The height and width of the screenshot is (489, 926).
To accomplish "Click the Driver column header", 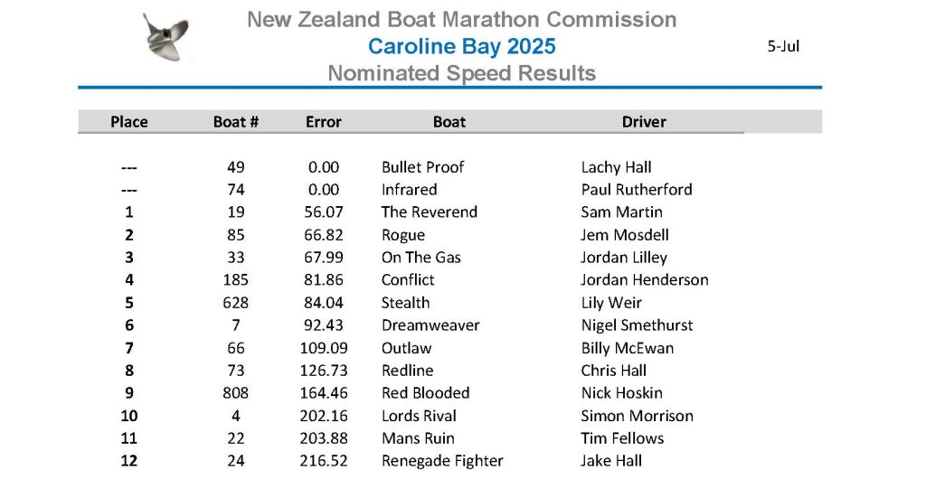I will (x=644, y=122).
